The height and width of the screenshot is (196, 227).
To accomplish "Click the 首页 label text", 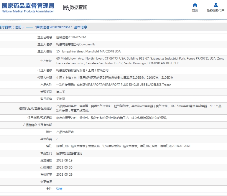I will coord(195,11).
